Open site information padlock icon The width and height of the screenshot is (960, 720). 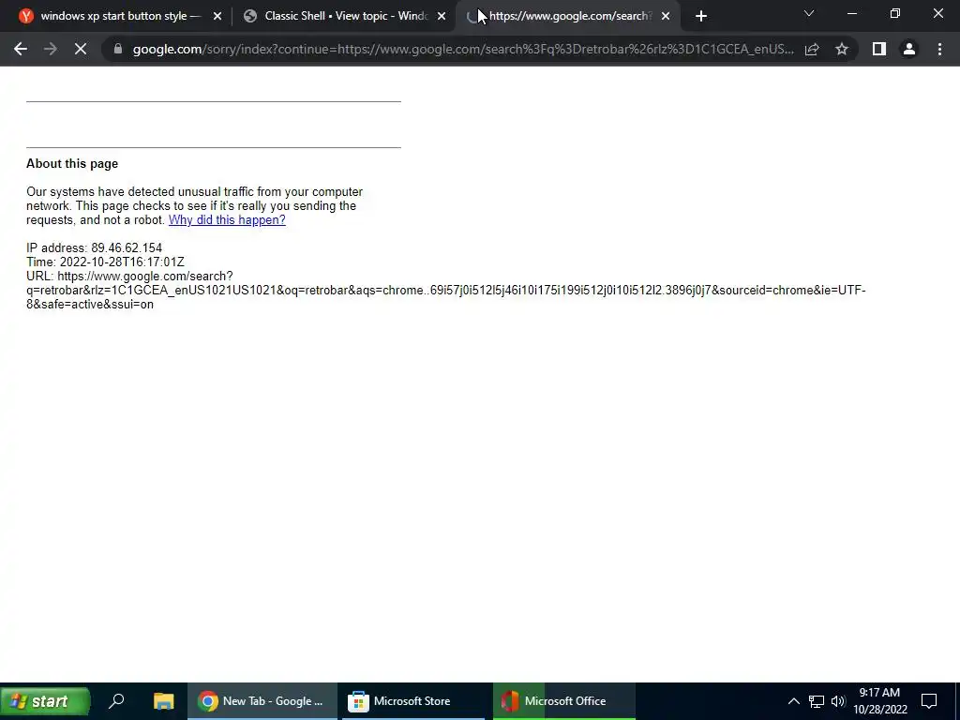pos(118,49)
